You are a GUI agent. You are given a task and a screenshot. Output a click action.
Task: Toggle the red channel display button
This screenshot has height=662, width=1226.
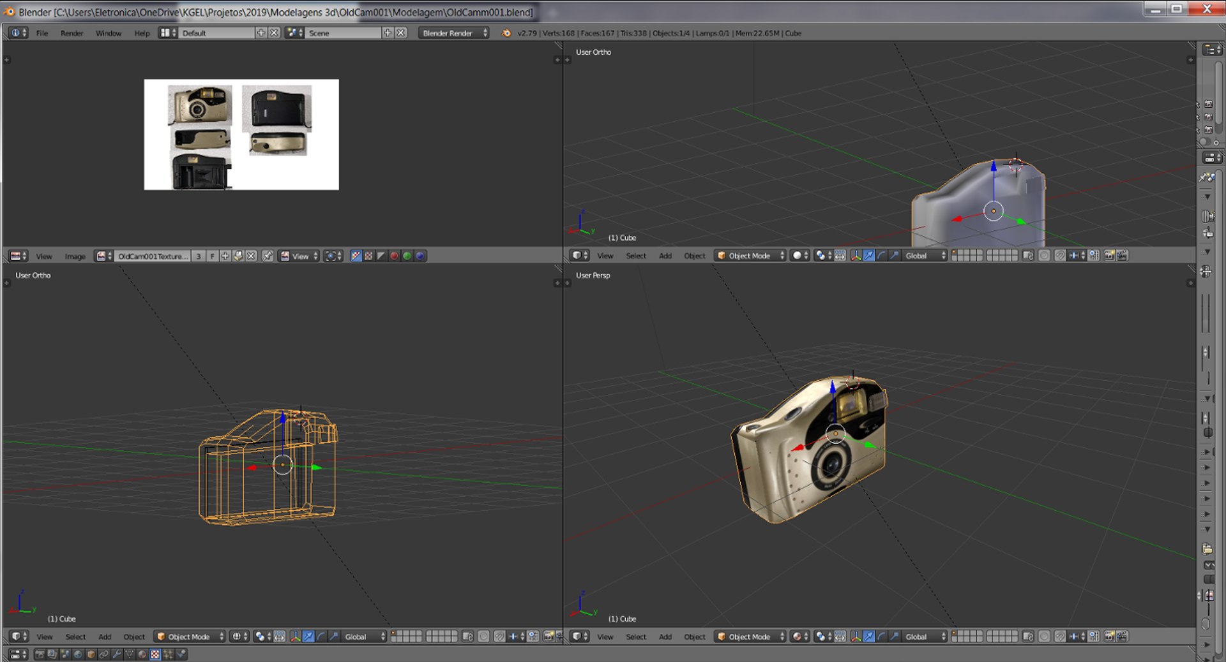coord(394,256)
